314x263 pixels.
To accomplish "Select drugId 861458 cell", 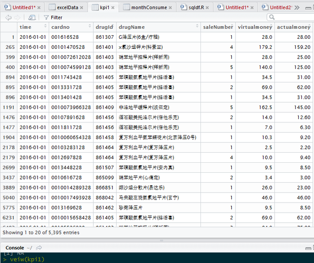I will pyautogui.click(x=105, y=138).
